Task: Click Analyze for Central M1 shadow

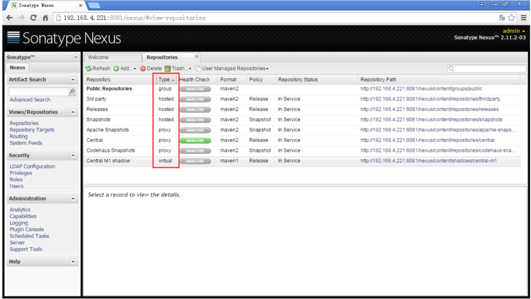Action: pyautogui.click(x=195, y=161)
